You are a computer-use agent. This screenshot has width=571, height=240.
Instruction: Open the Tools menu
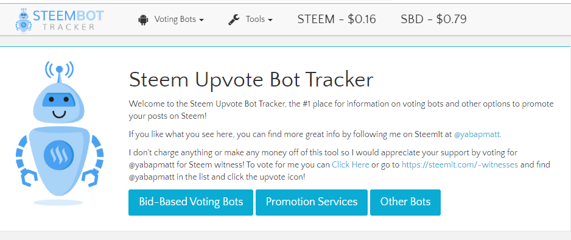(251, 19)
